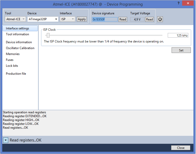Close the Device Programming window

point(188,3)
